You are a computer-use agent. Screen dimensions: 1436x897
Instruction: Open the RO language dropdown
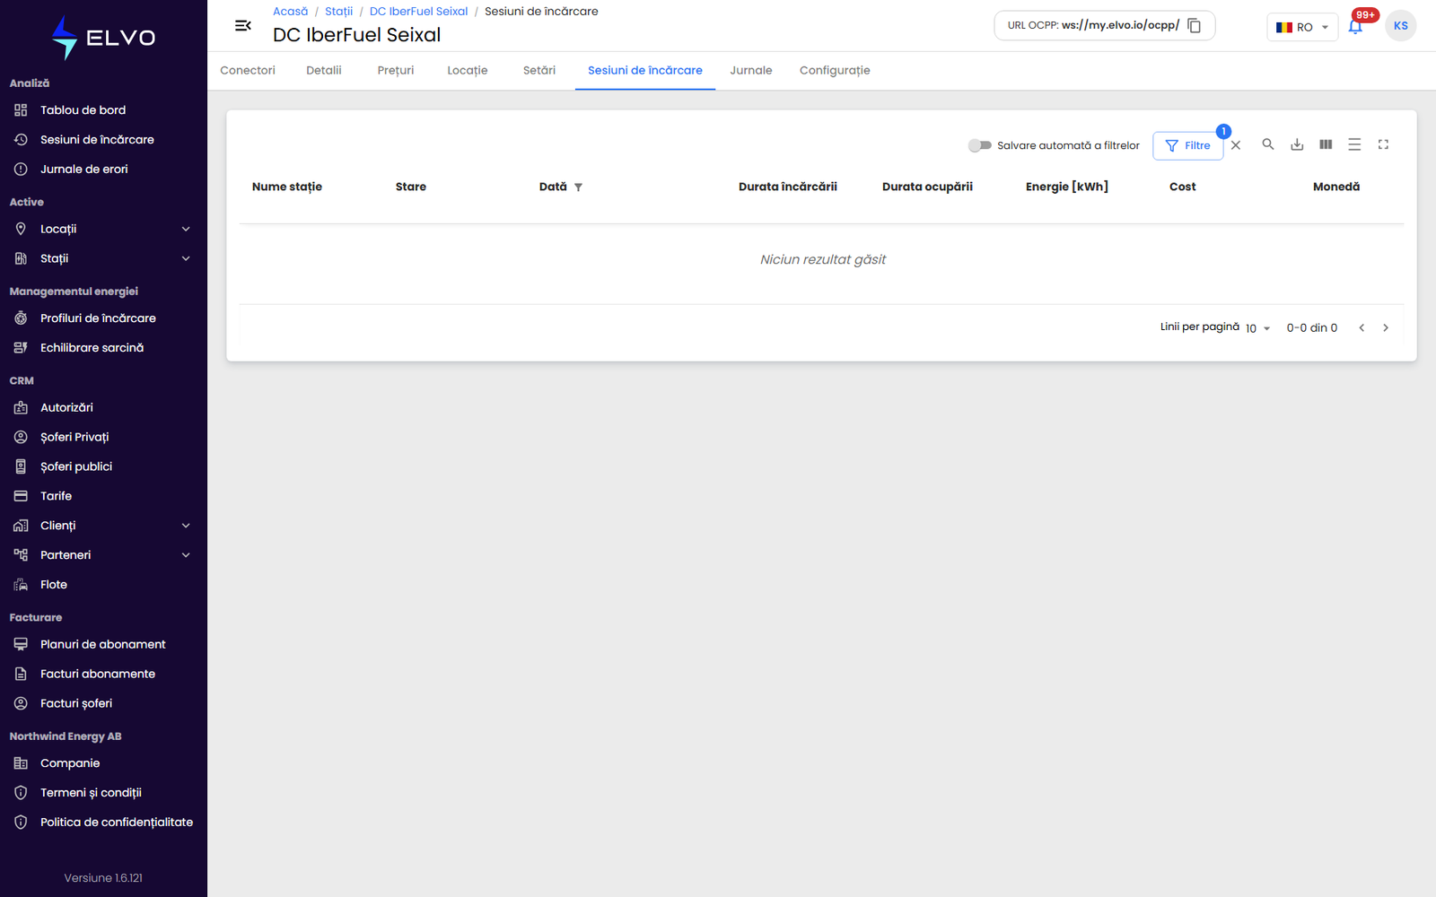tap(1302, 27)
